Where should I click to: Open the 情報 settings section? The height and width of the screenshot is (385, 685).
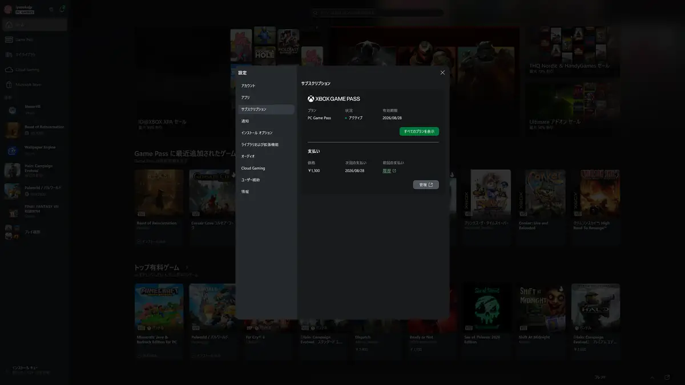(x=266, y=192)
